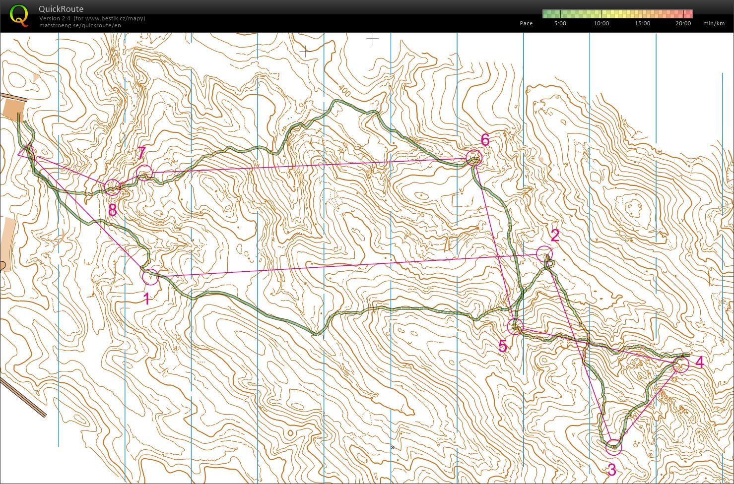
Task: Click the pace color gradient legend bar
Action: pyautogui.click(x=617, y=13)
